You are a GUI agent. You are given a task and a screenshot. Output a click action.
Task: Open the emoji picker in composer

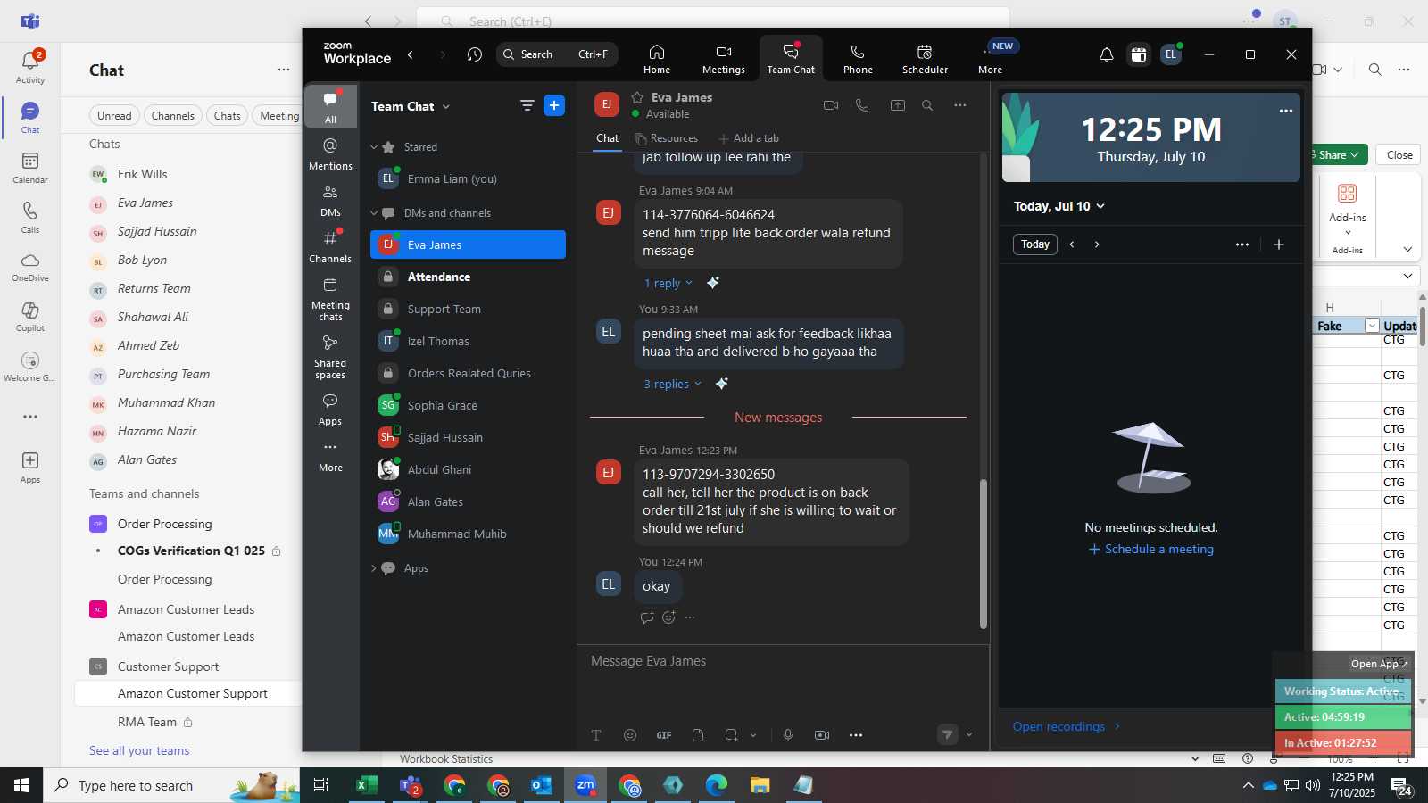tap(630, 735)
